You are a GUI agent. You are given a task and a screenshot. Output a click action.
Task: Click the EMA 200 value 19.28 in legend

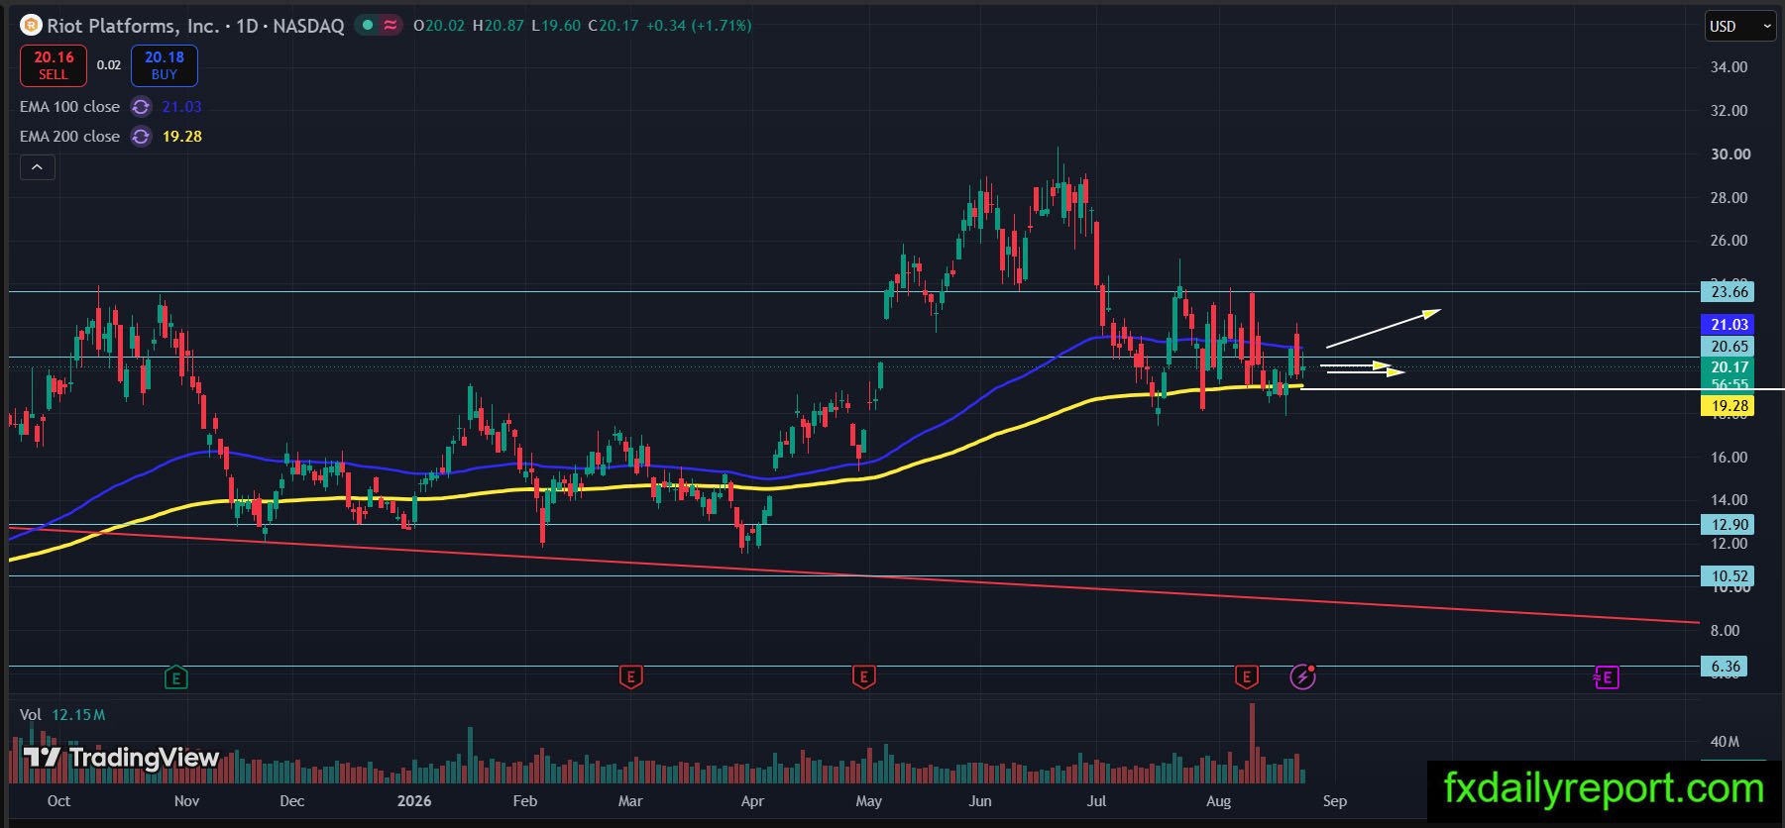pyautogui.click(x=182, y=137)
